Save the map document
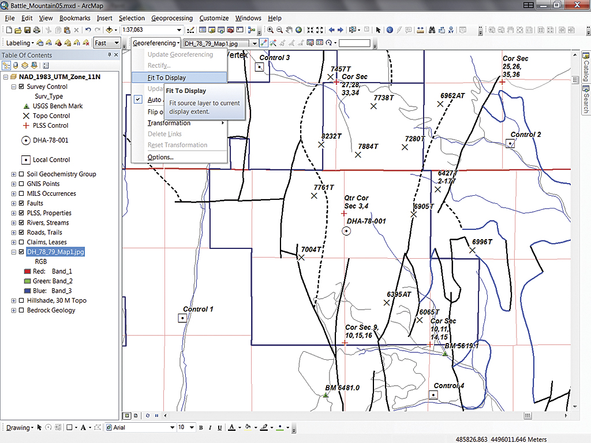 [27, 30]
